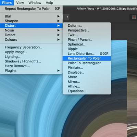Click the grid snapping icon
Screen dimensions: 137x137
pyautogui.click(x=134, y=17)
